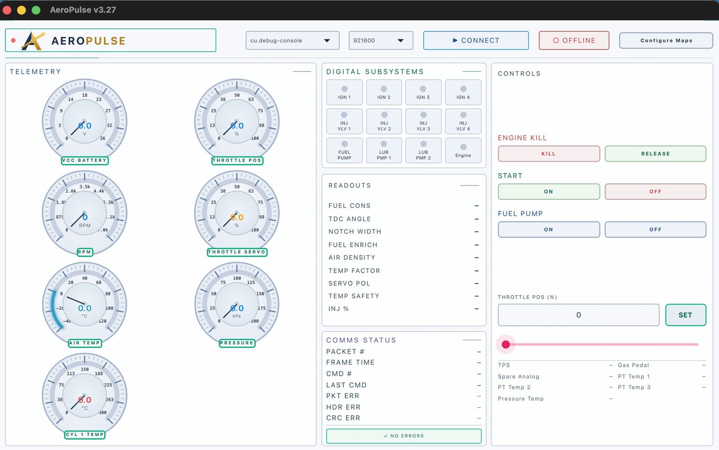Toggle the INJ VLV 3 indicator
The width and height of the screenshot is (719, 450).
423,121
